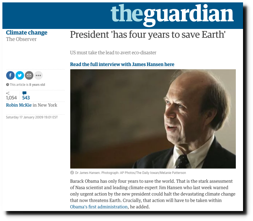Go to the Guardian homepage logo
253x221 pixels.
point(172,15)
